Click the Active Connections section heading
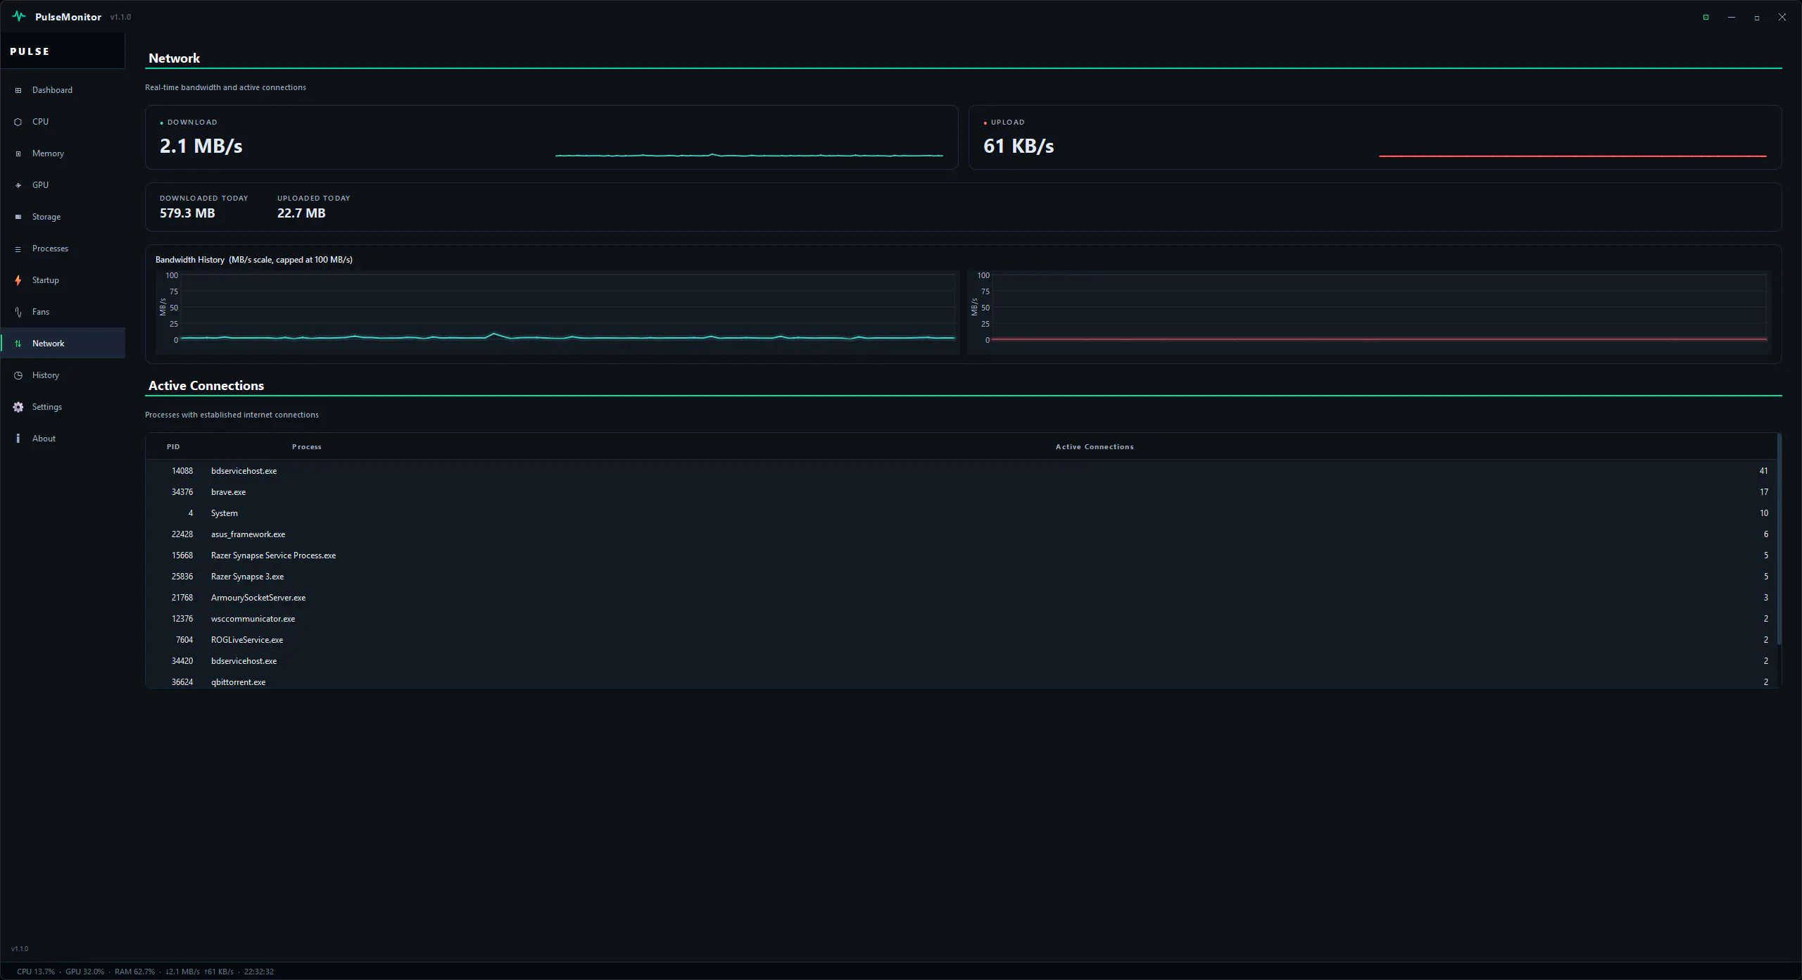The width and height of the screenshot is (1802, 980). pos(206,386)
